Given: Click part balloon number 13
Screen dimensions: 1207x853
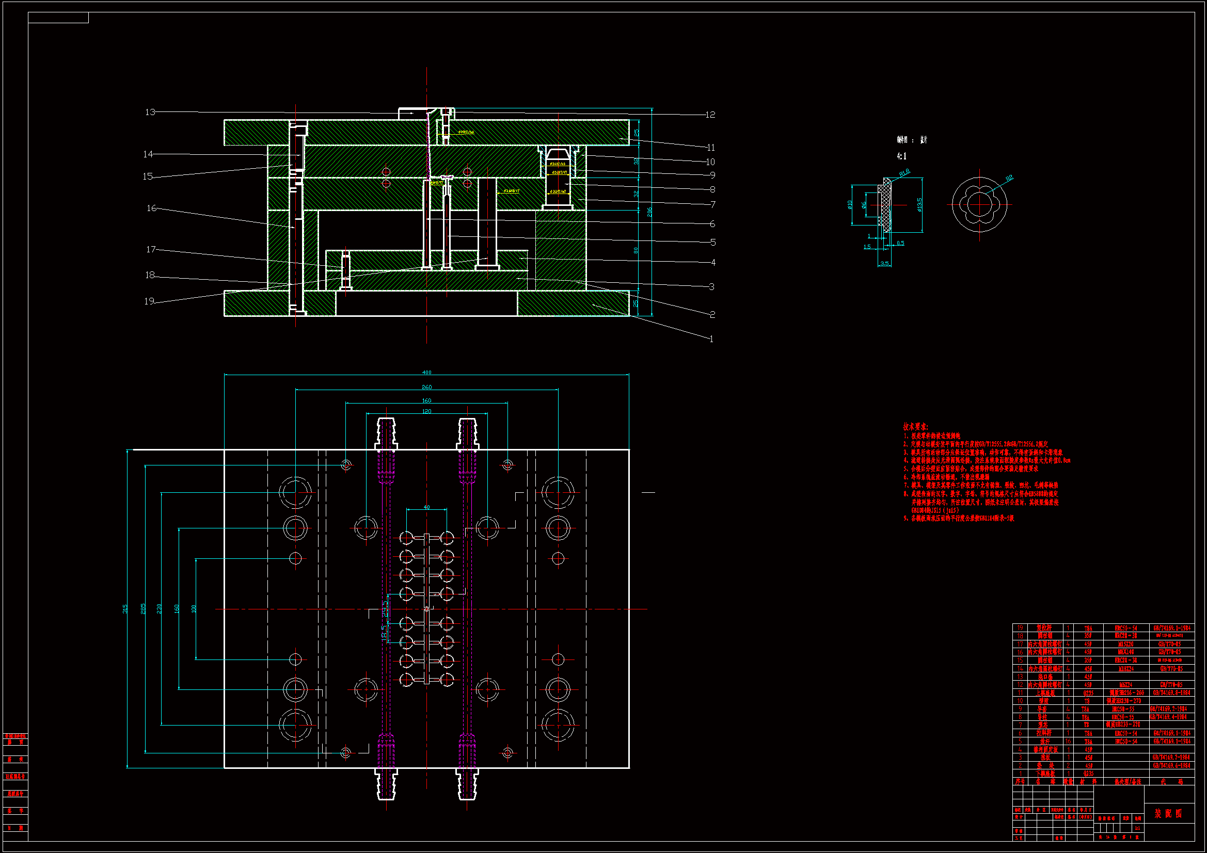Looking at the screenshot, I should click(x=150, y=112).
